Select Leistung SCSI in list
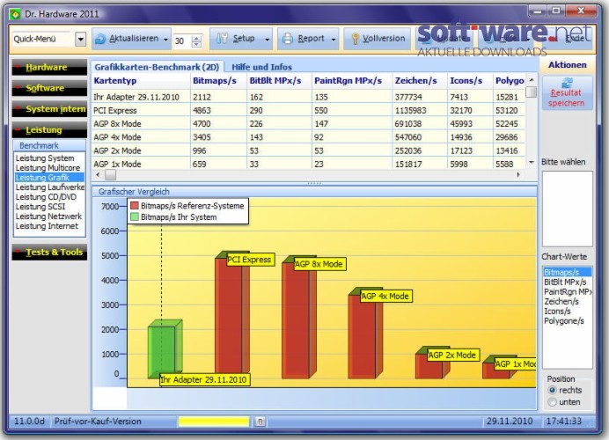 pos(49,207)
